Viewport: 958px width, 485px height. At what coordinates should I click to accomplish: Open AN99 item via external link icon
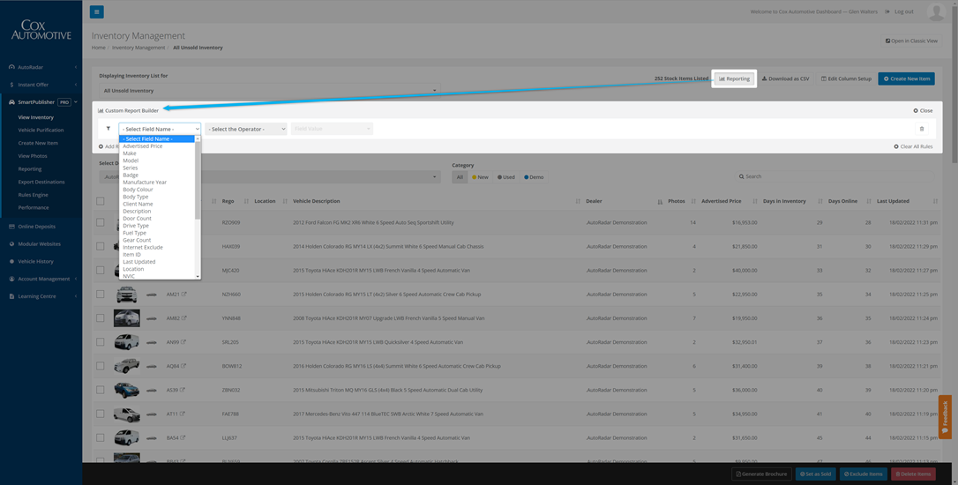[183, 342]
